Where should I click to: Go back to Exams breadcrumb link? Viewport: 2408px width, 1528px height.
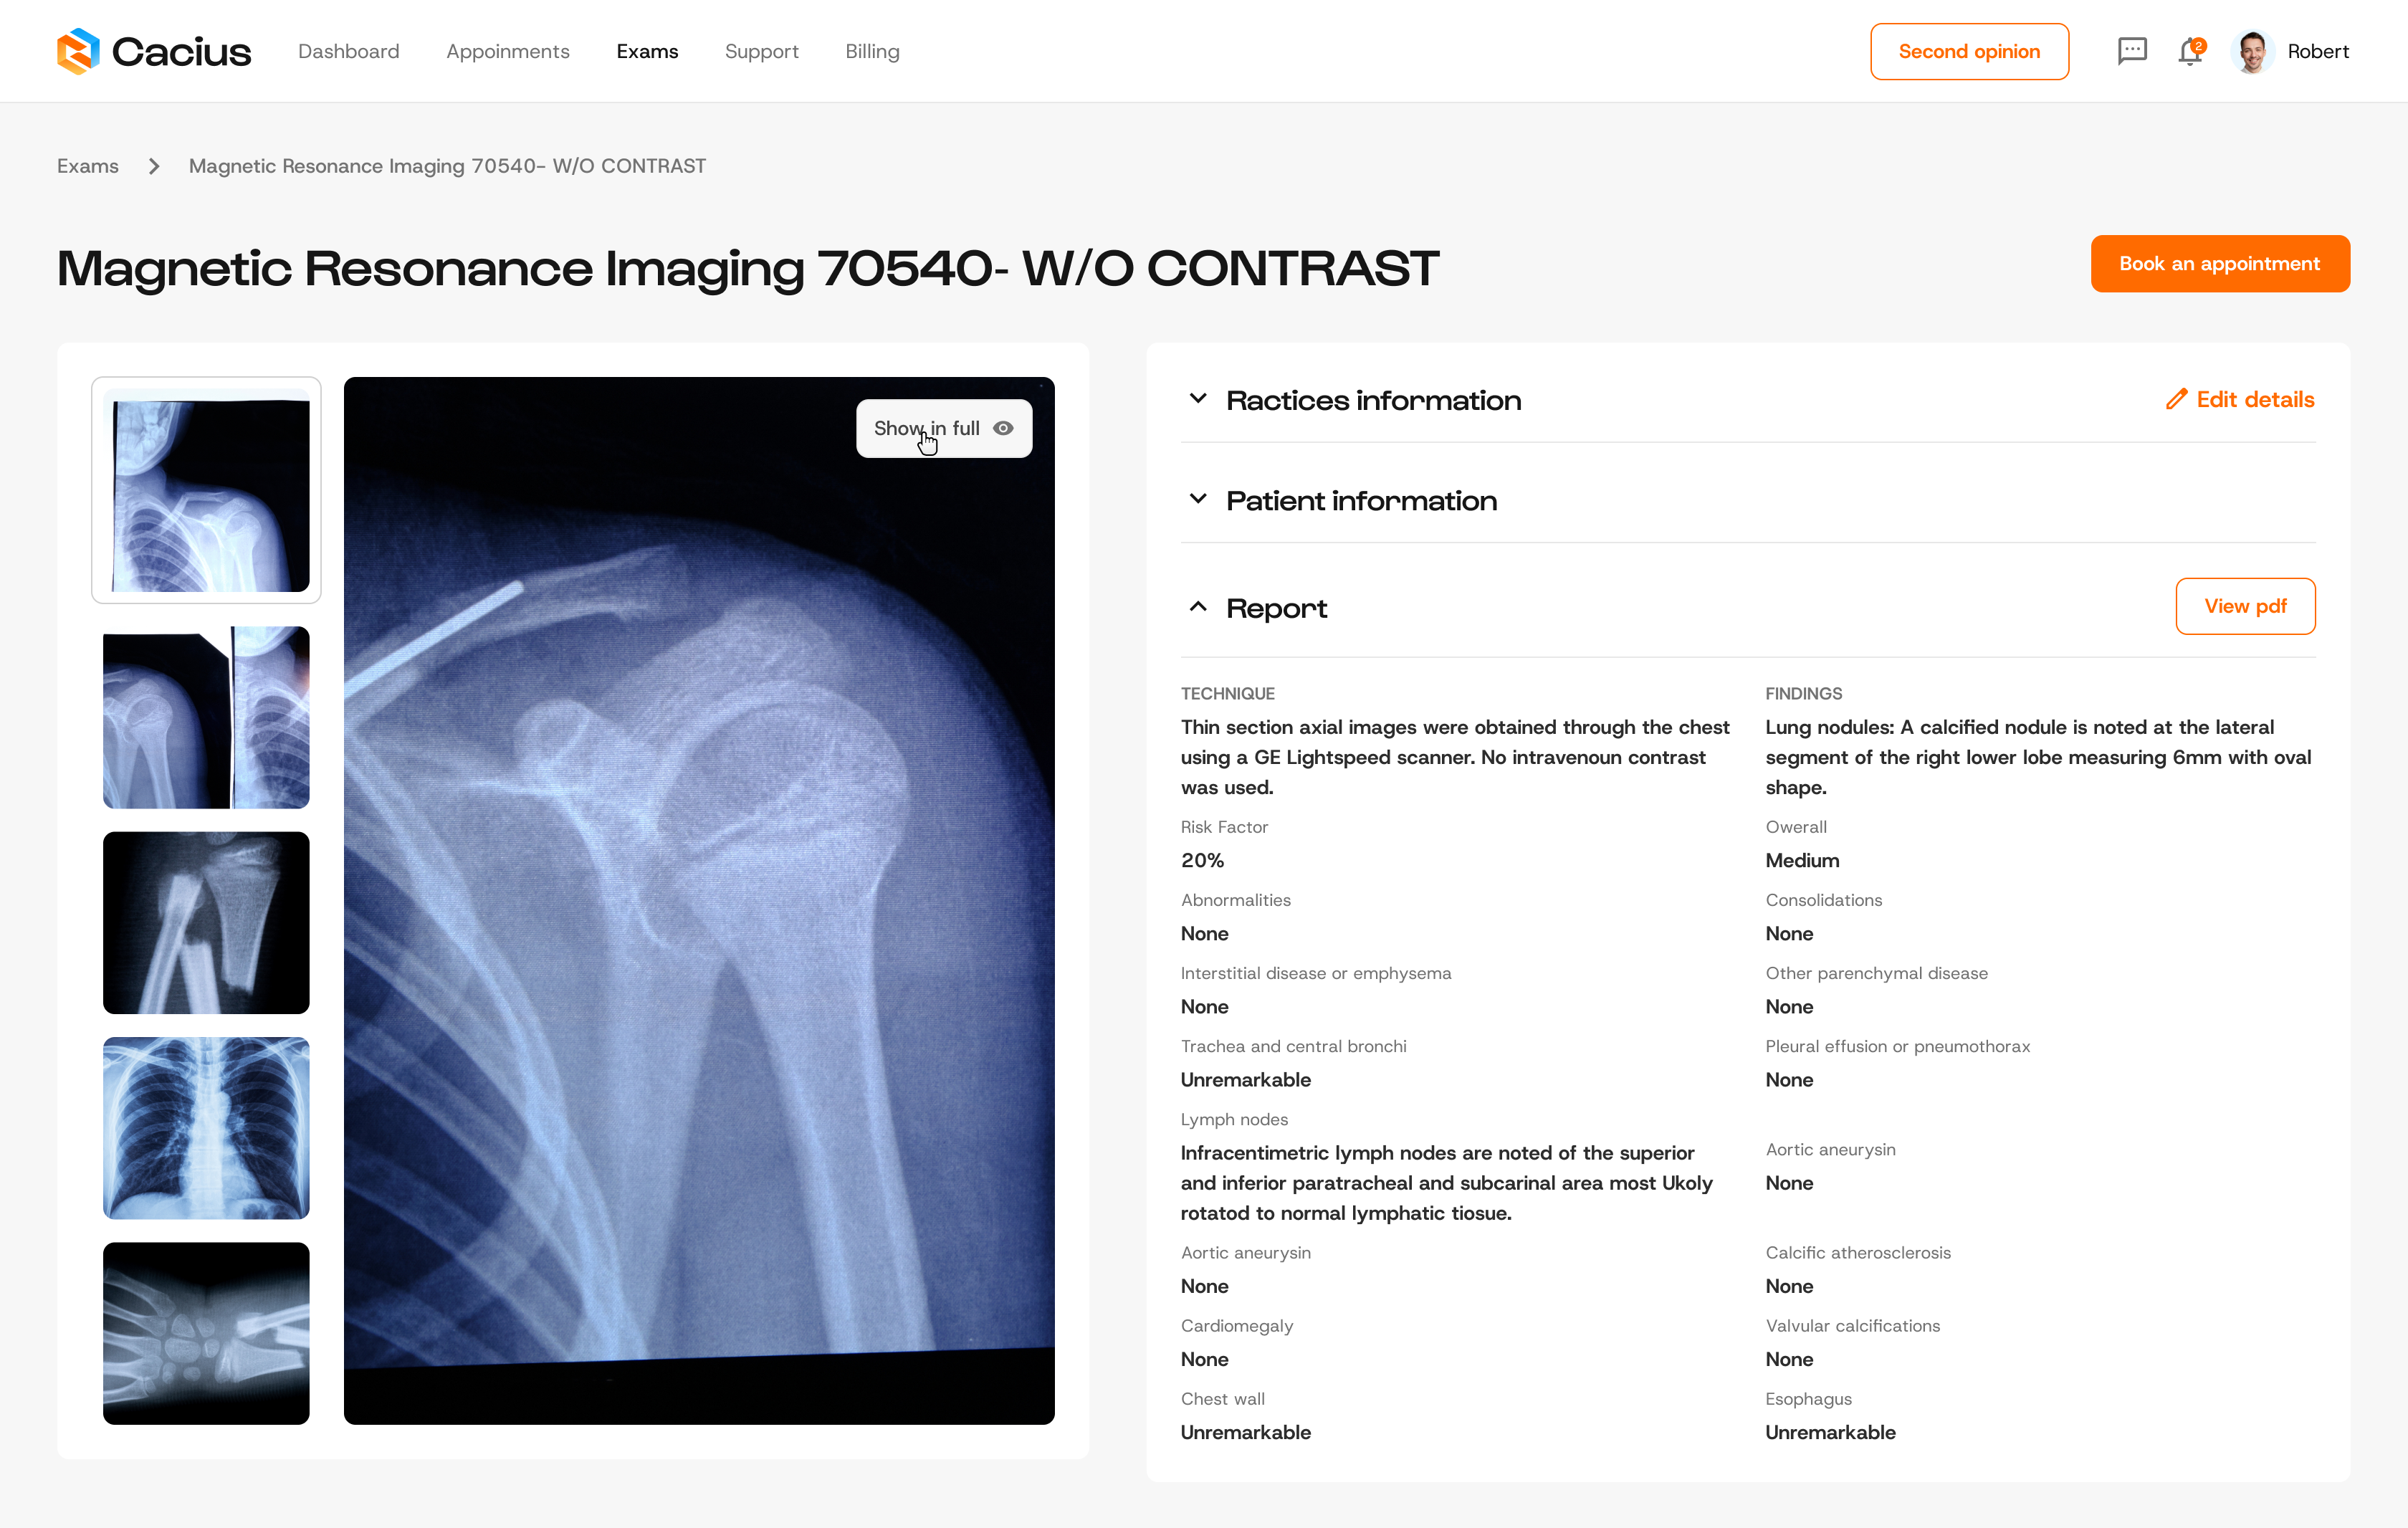pyautogui.click(x=88, y=166)
